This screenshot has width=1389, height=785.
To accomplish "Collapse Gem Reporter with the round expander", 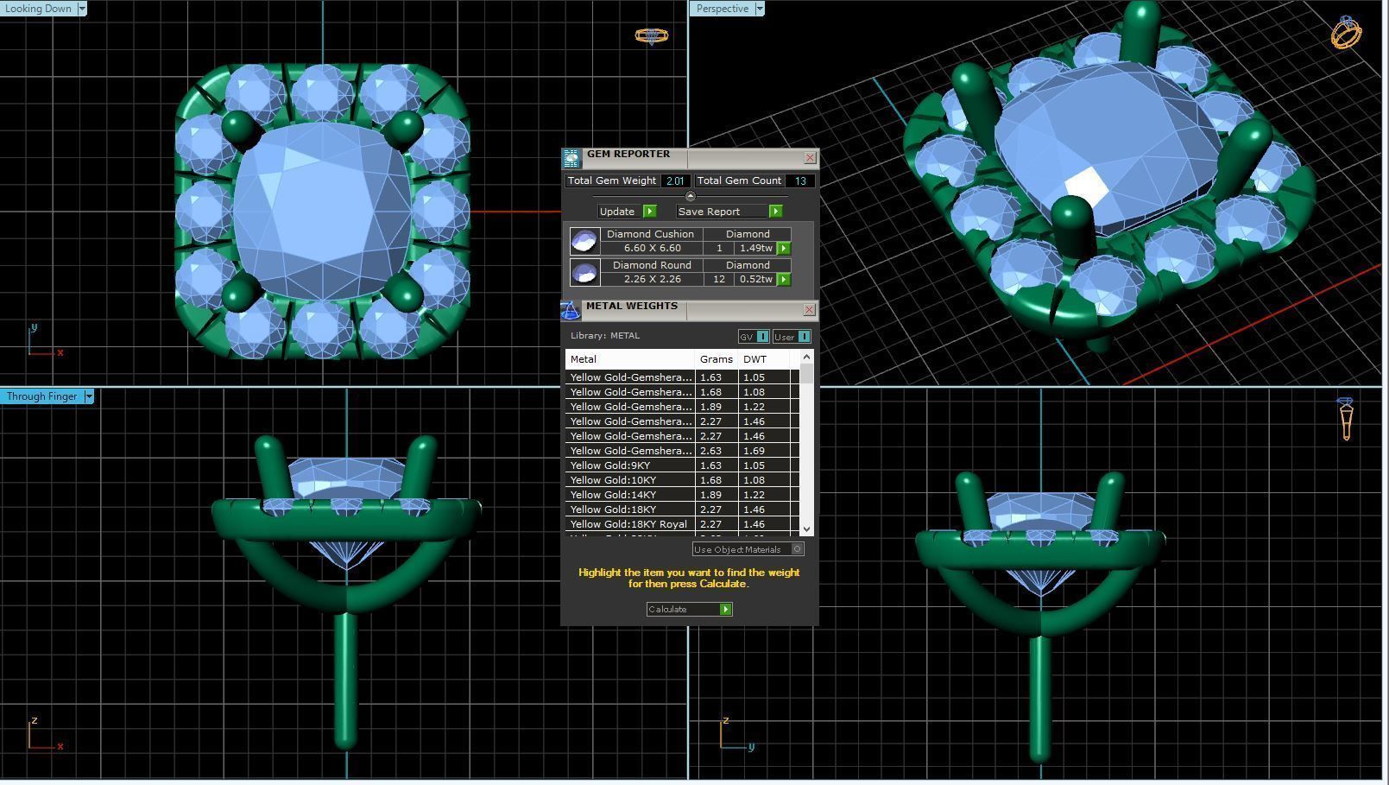I will point(690,196).
